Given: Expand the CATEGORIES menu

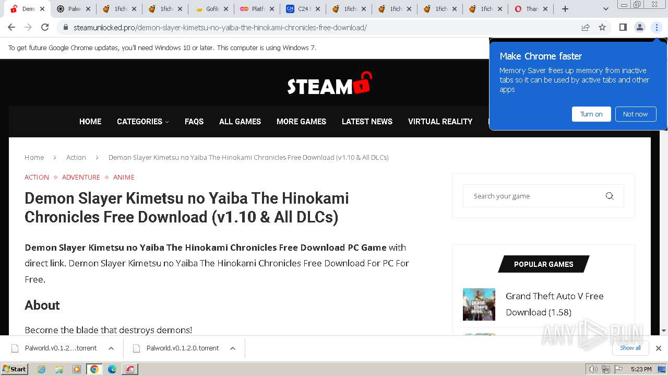Looking at the screenshot, I should [142, 121].
